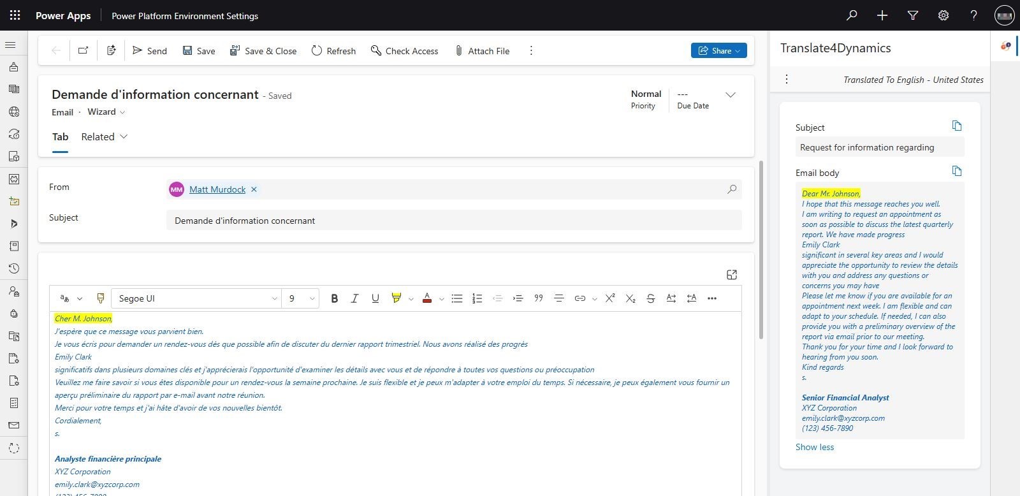
Task: Click the translated subject field
Action: [x=880, y=147]
